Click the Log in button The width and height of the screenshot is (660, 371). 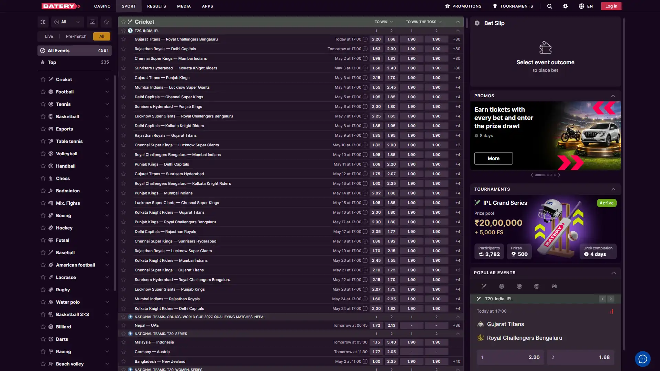click(x=611, y=6)
